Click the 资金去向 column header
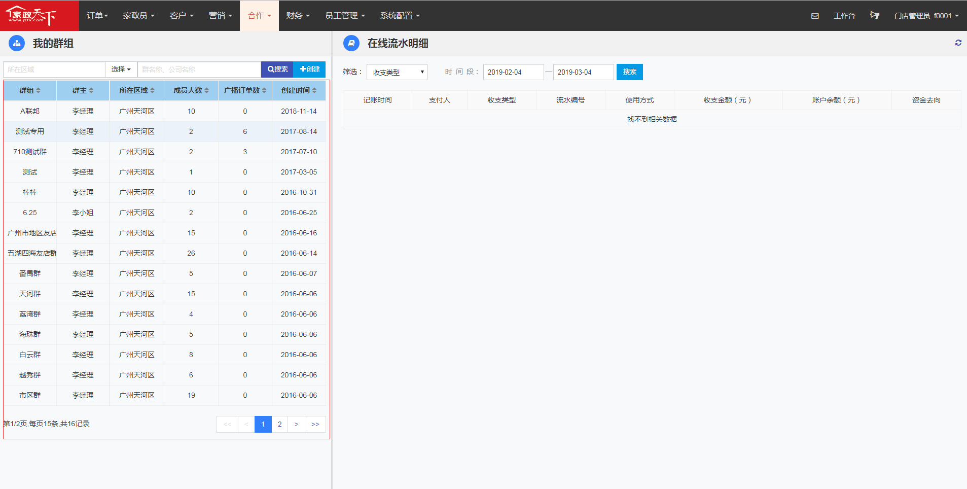Viewport: 967px width, 489px height. click(926, 100)
